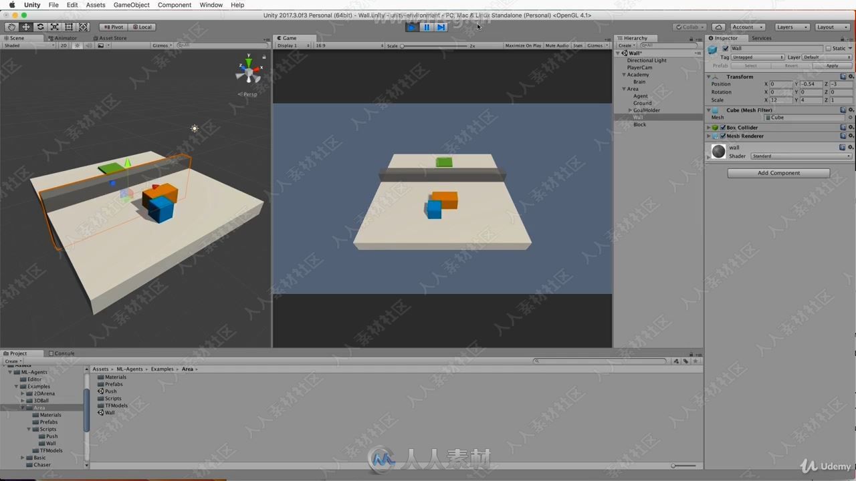Switch to the Asset Store tab
The image size is (856, 481).
click(x=110, y=38)
